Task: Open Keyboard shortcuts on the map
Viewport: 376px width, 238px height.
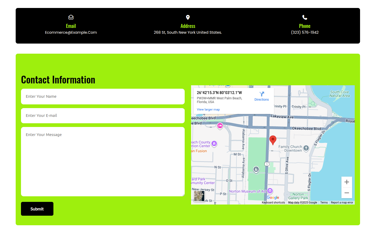Action: 273,202
